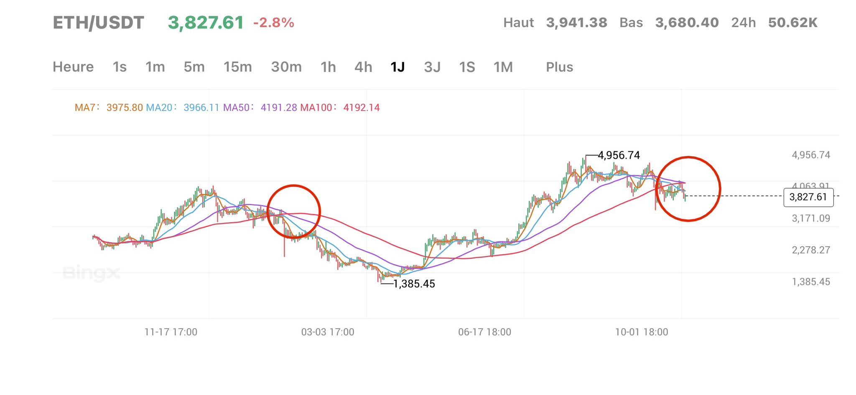This screenshot has width=856, height=395.
Task: Click the current price label 3,827.61
Action: (x=206, y=23)
